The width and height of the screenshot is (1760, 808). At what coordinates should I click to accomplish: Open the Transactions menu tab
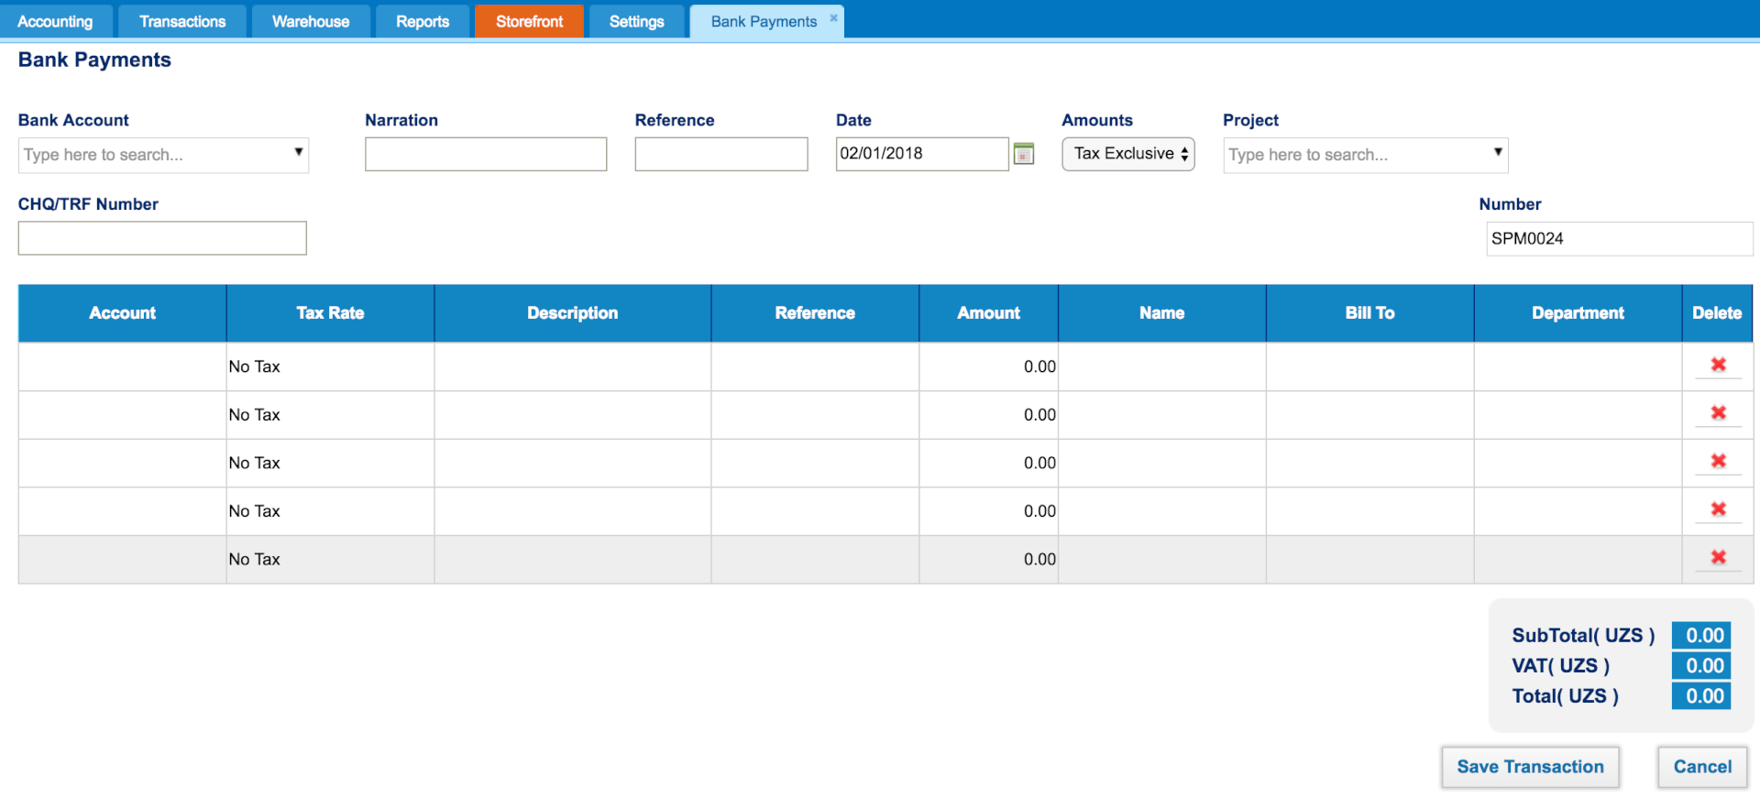(x=182, y=21)
